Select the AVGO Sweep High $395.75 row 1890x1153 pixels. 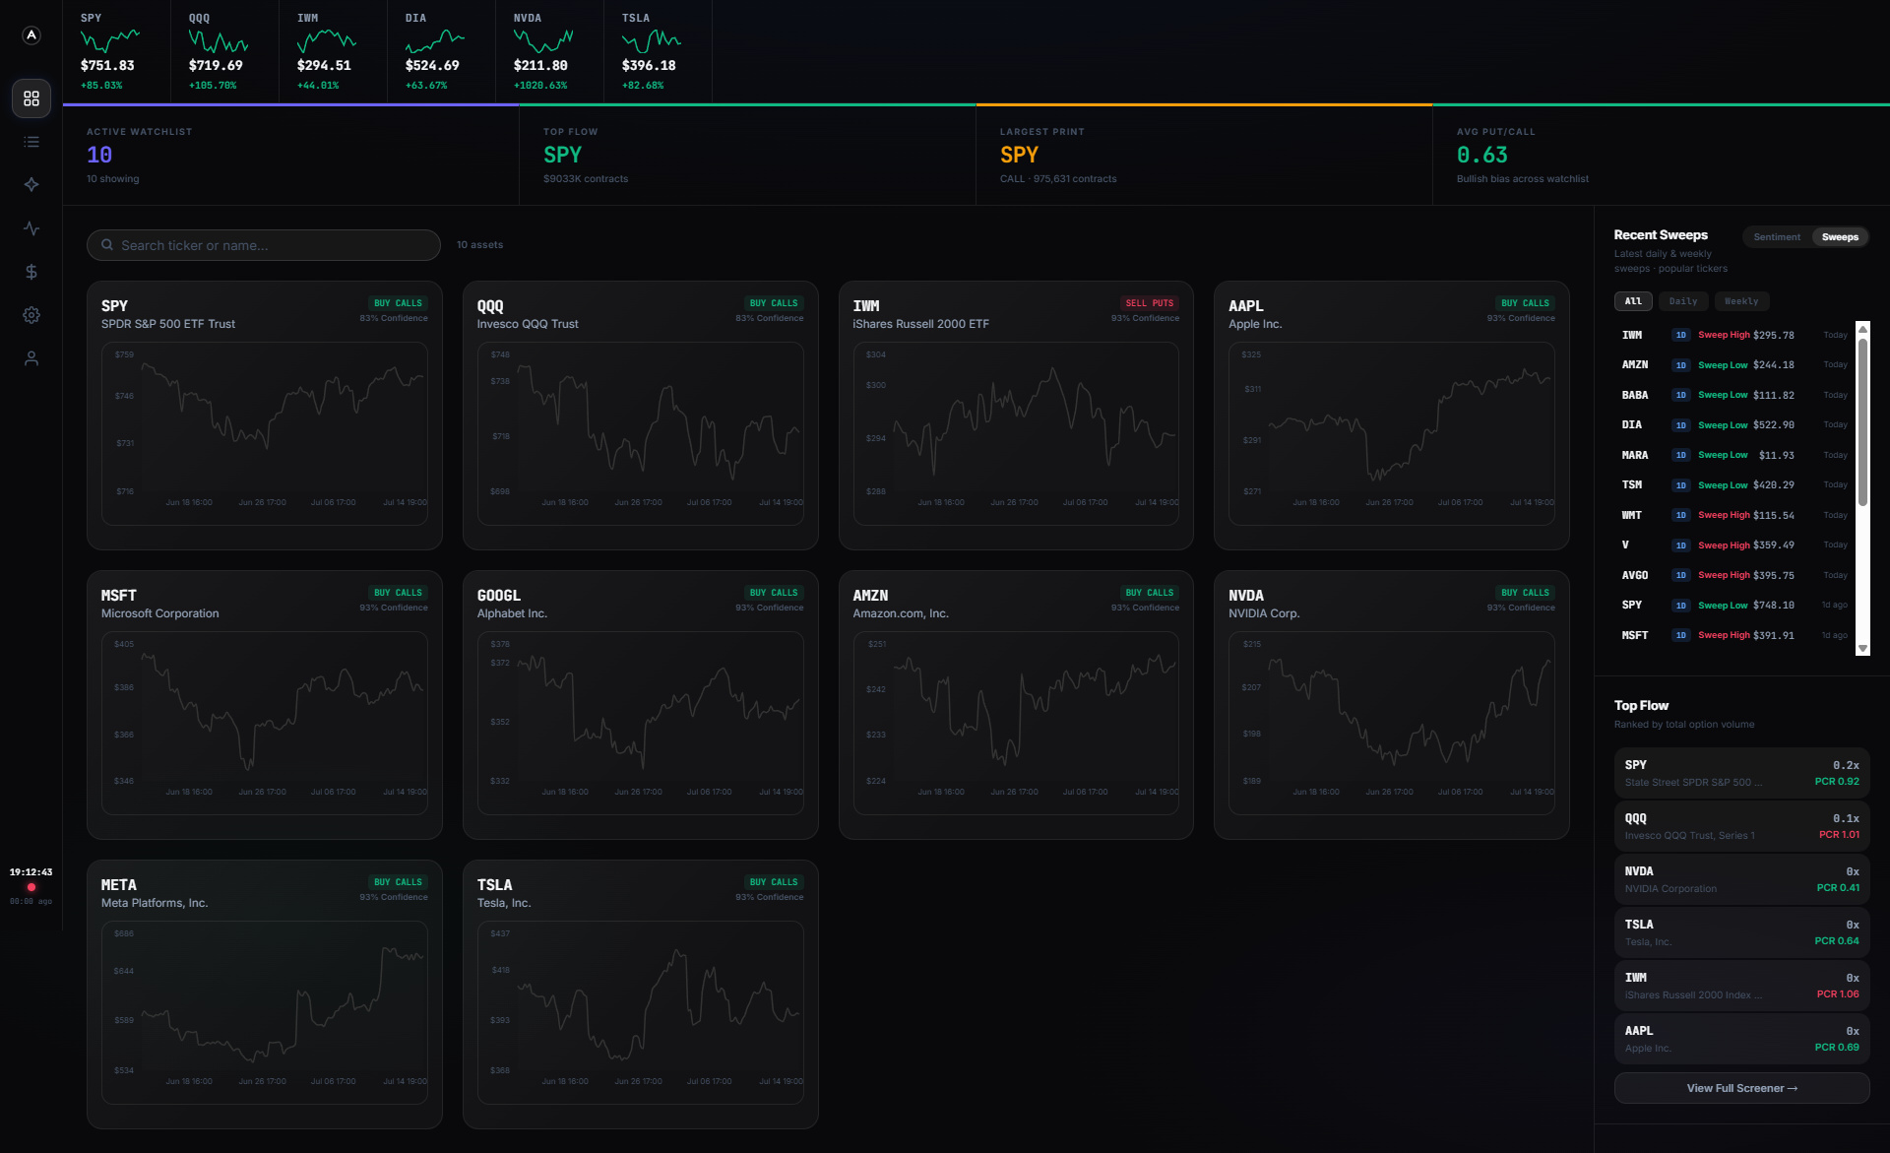[x=1733, y=575]
